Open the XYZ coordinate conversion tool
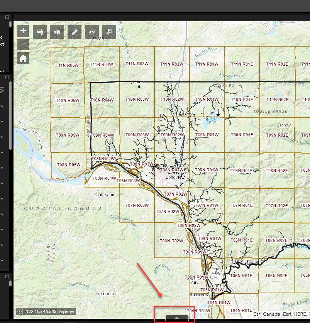310x323 pixels. coord(91,32)
